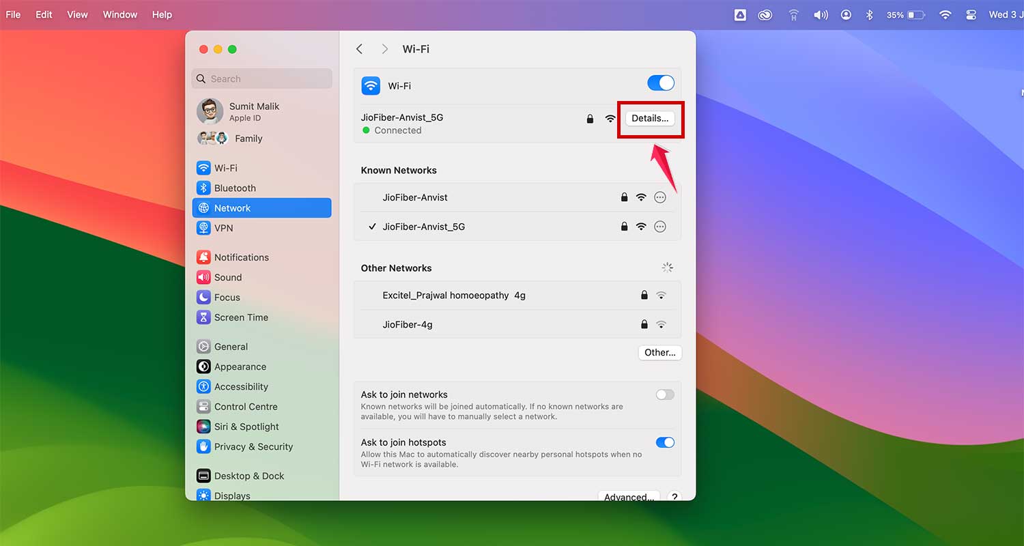Open the Wi-Fi menu bar status icon

pyautogui.click(x=945, y=14)
